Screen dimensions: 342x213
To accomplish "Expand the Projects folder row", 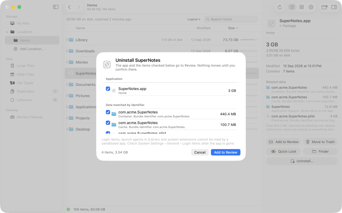I will tap(67, 118).
